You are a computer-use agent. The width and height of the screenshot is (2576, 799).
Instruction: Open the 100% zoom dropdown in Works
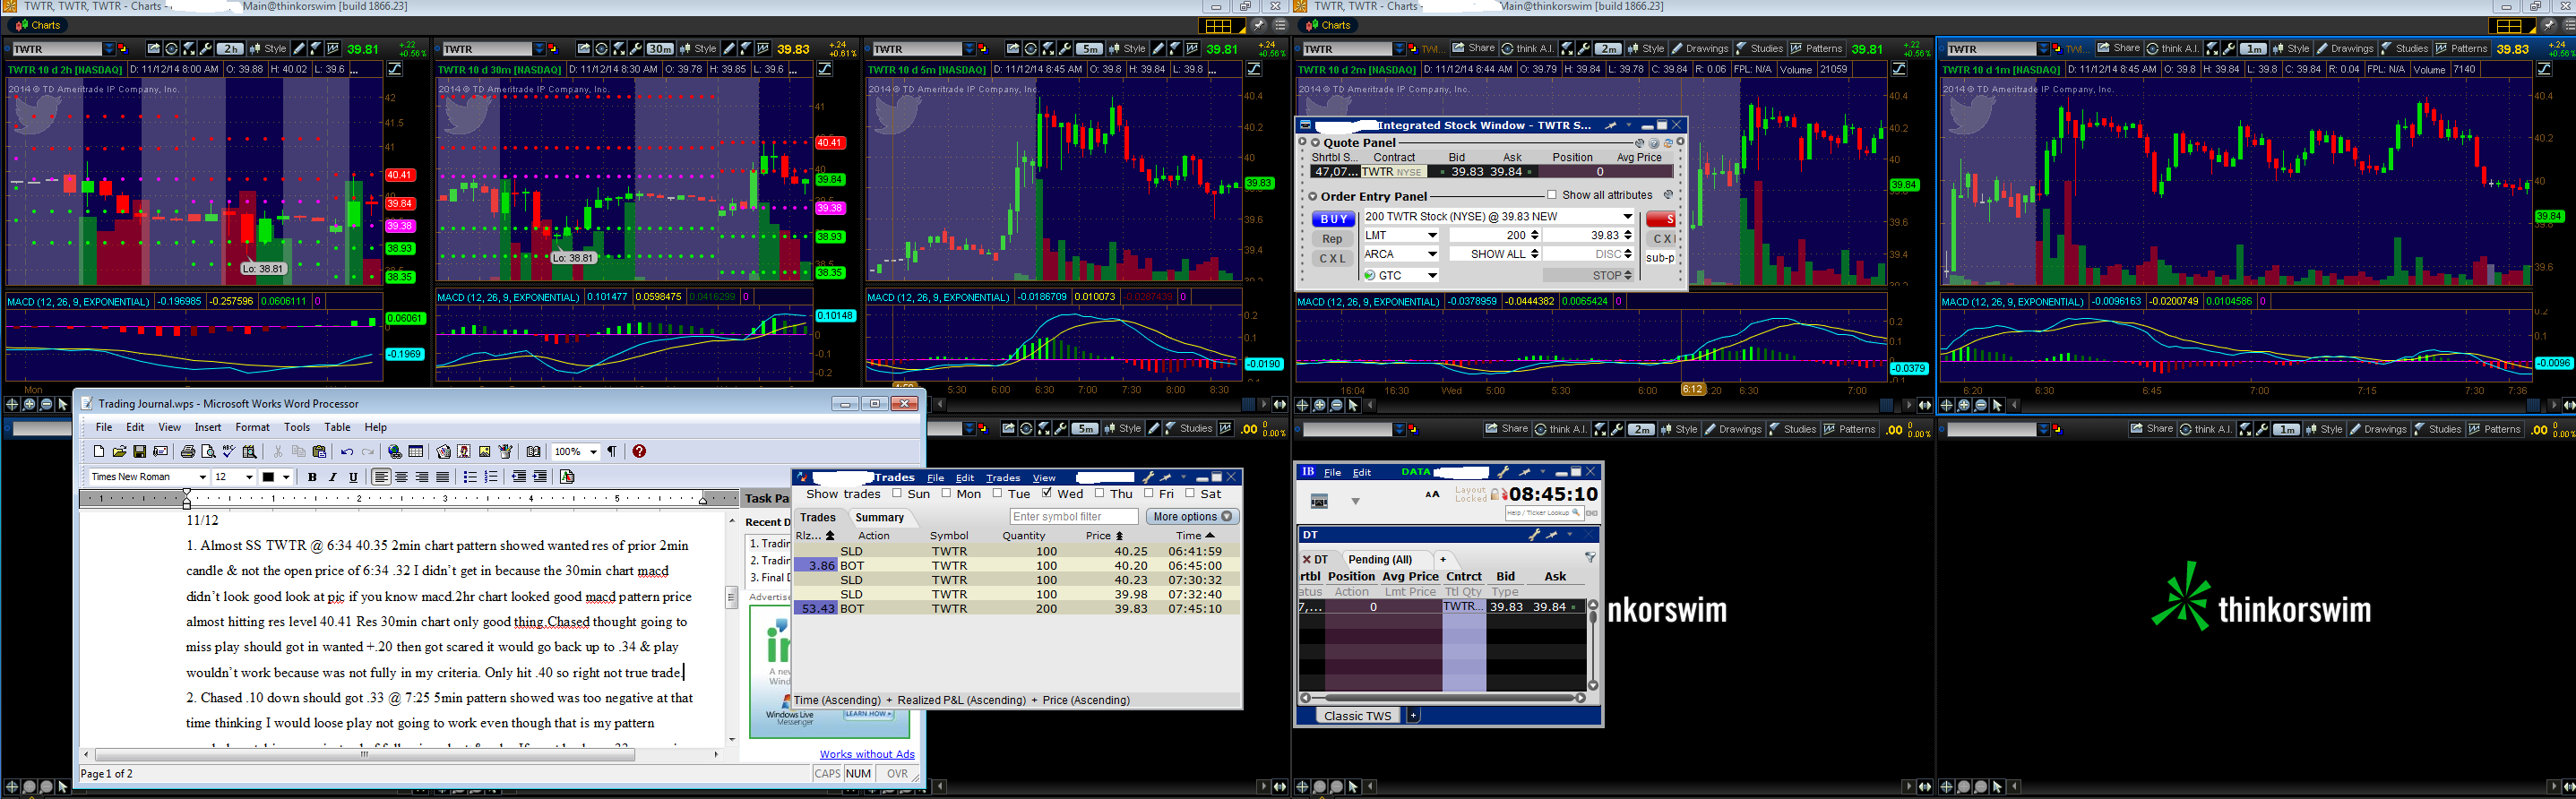(x=593, y=452)
